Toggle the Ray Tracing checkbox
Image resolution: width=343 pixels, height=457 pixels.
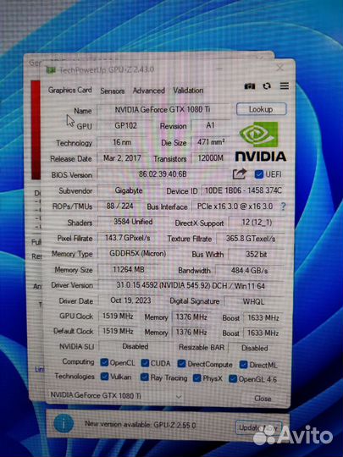(x=144, y=377)
